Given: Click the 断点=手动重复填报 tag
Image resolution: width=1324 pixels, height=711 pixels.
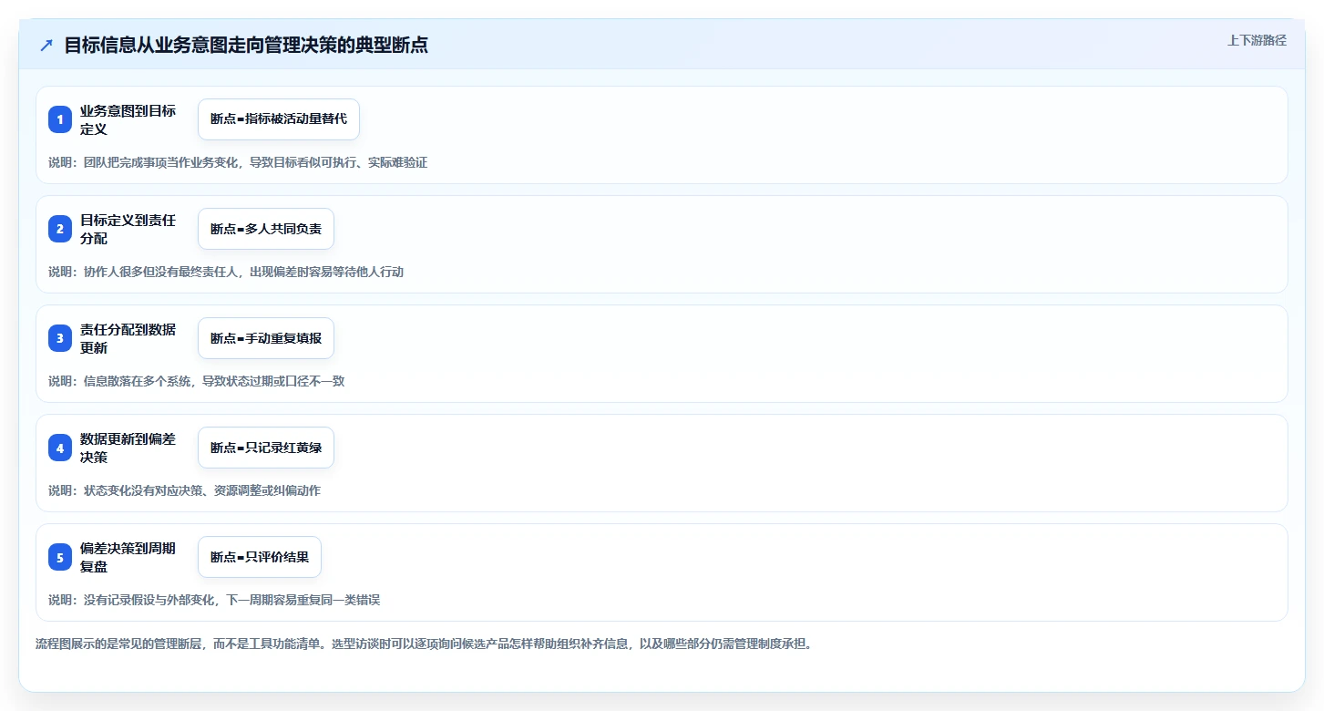Looking at the screenshot, I should point(266,338).
